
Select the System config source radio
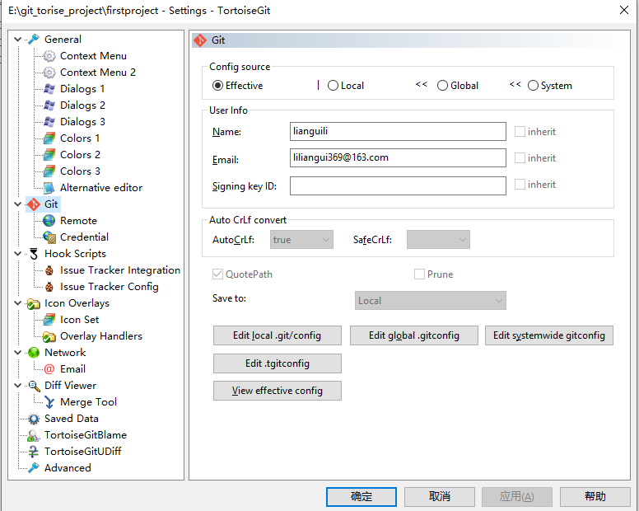coord(533,86)
